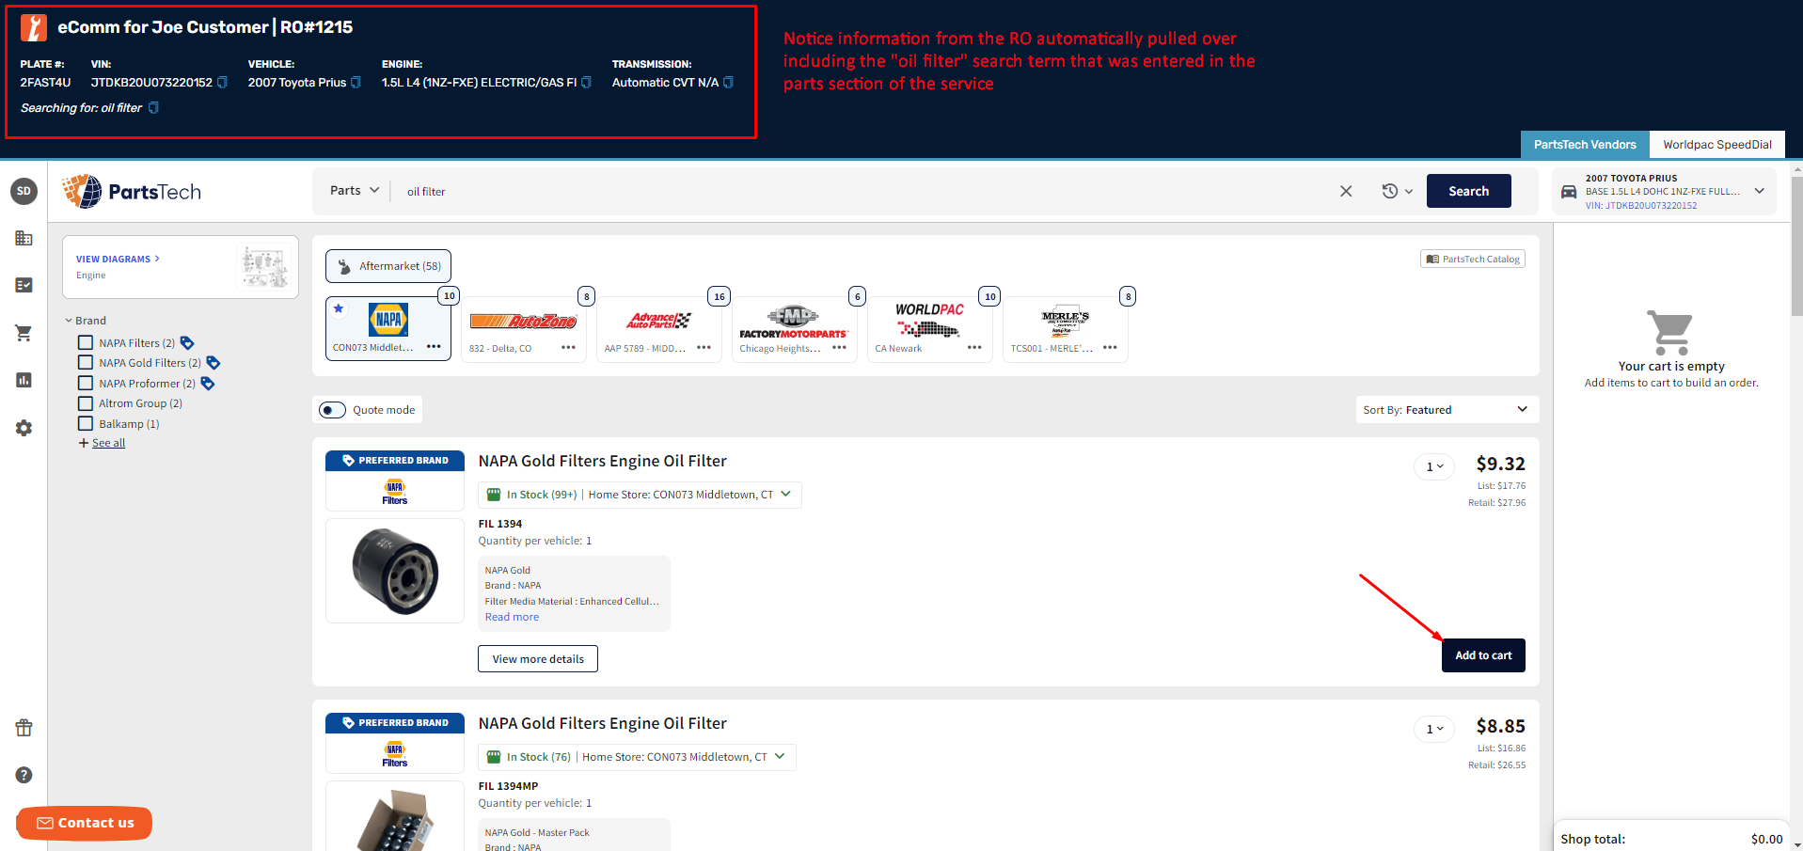Select the Worldpac CA Newark vendor
Screen dimensions: 1803x851
929,328
